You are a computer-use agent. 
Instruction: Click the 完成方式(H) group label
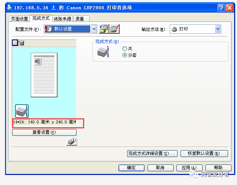click(x=107, y=42)
